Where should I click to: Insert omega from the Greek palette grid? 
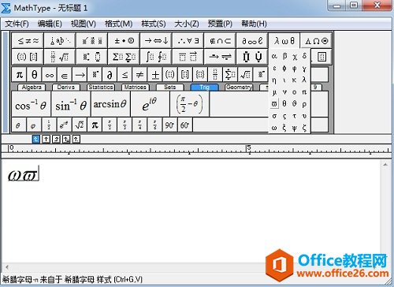pyautogui.click(x=274, y=128)
